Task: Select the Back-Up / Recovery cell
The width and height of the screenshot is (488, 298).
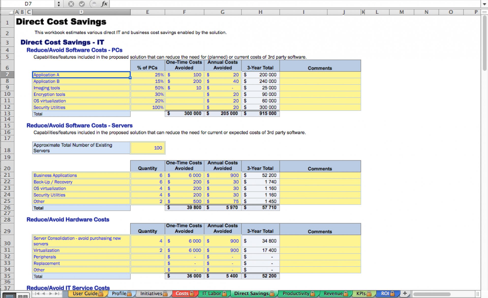Action: click(81, 182)
